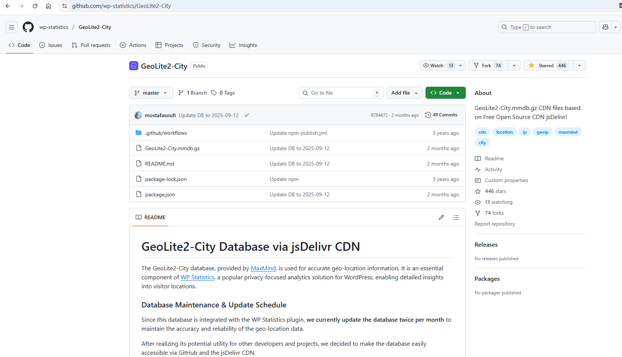Fork the repository with Fork button
The image size is (622, 357).
click(488, 65)
